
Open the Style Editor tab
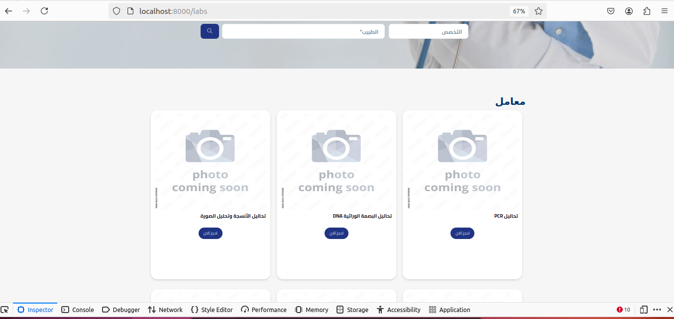pyautogui.click(x=212, y=310)
